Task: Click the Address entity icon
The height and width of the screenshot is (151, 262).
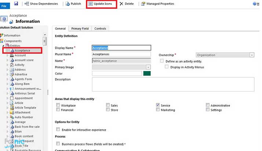Action: coord(12,70)
